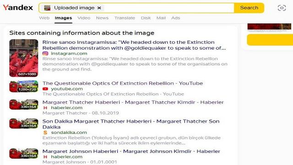293x165 pixels.
Task: Click the yellow Search button
Action: 249,8
